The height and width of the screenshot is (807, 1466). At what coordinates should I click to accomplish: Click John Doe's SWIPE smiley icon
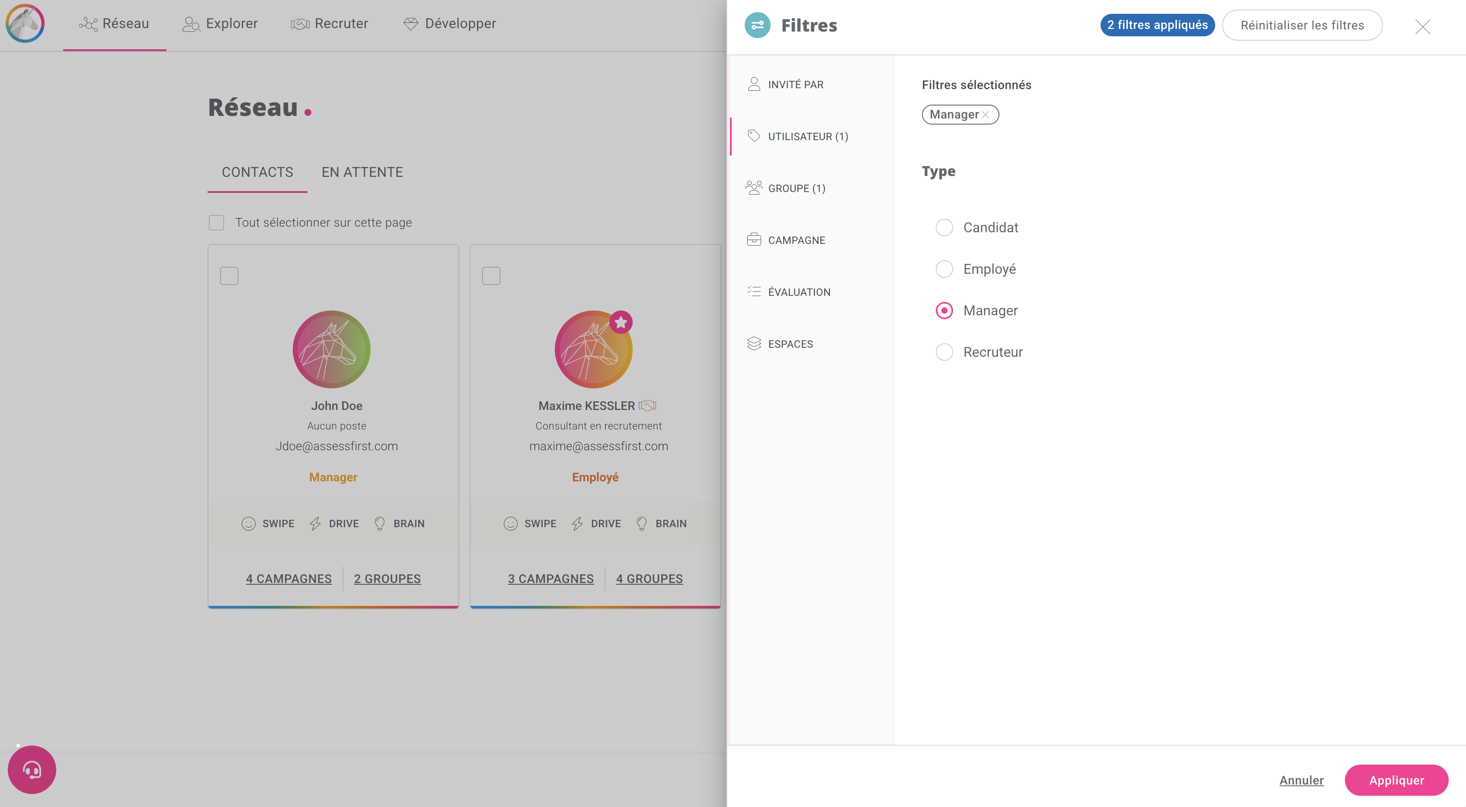click(248, 524)
